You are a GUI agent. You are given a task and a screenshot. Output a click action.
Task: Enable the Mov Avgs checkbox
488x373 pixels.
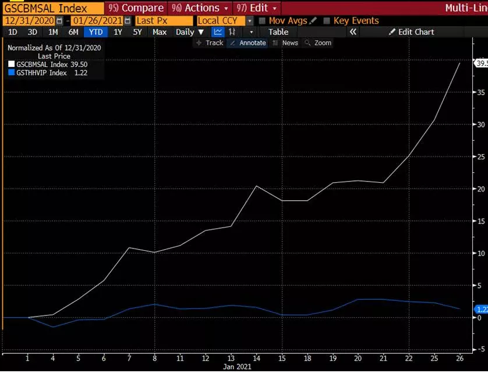pyautogui.click(x=262, y=21)
